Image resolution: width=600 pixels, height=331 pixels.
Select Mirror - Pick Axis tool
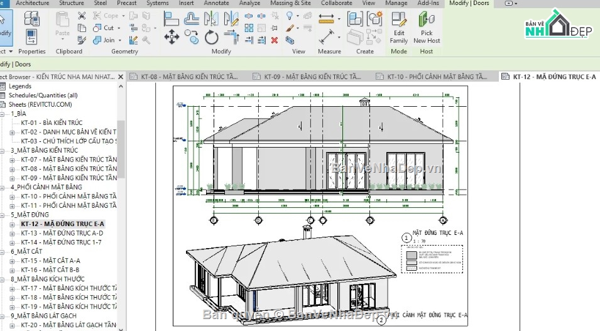(x=211, y=18)
